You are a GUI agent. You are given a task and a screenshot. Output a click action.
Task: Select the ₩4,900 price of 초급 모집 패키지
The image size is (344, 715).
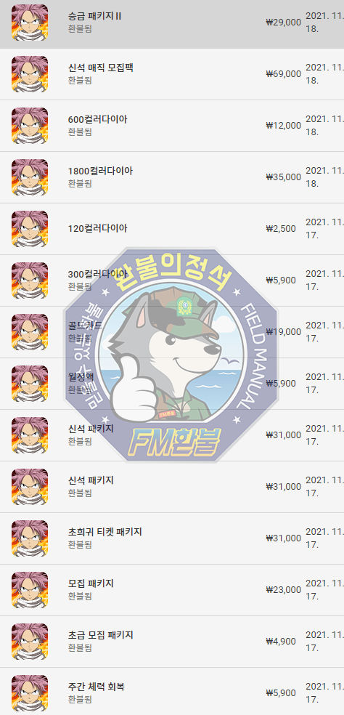tap(281, 641)
